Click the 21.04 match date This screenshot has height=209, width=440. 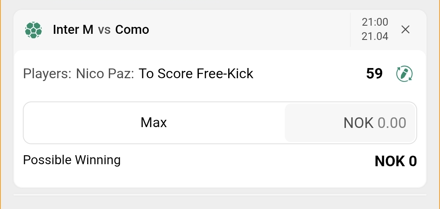pos(375,36)
